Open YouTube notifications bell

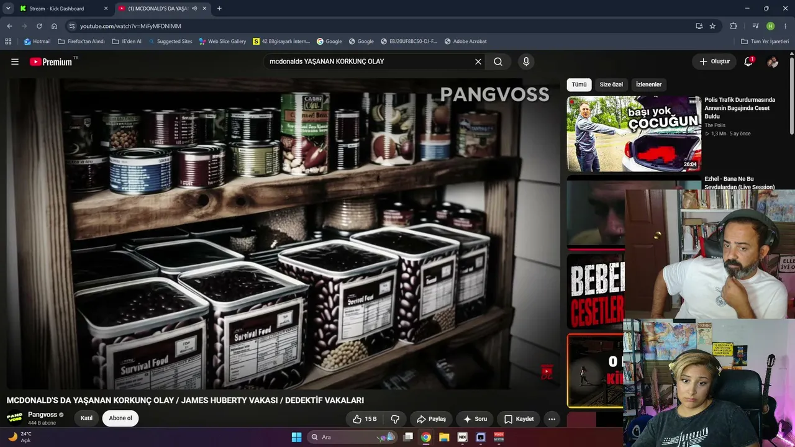(748, 61)
